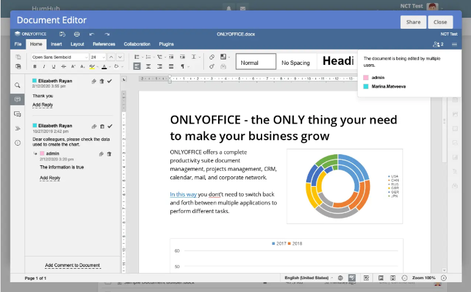Justify the paragraph text
Viewport: 471px width, 292px height.
point(171,66)
